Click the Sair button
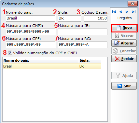 124,86
